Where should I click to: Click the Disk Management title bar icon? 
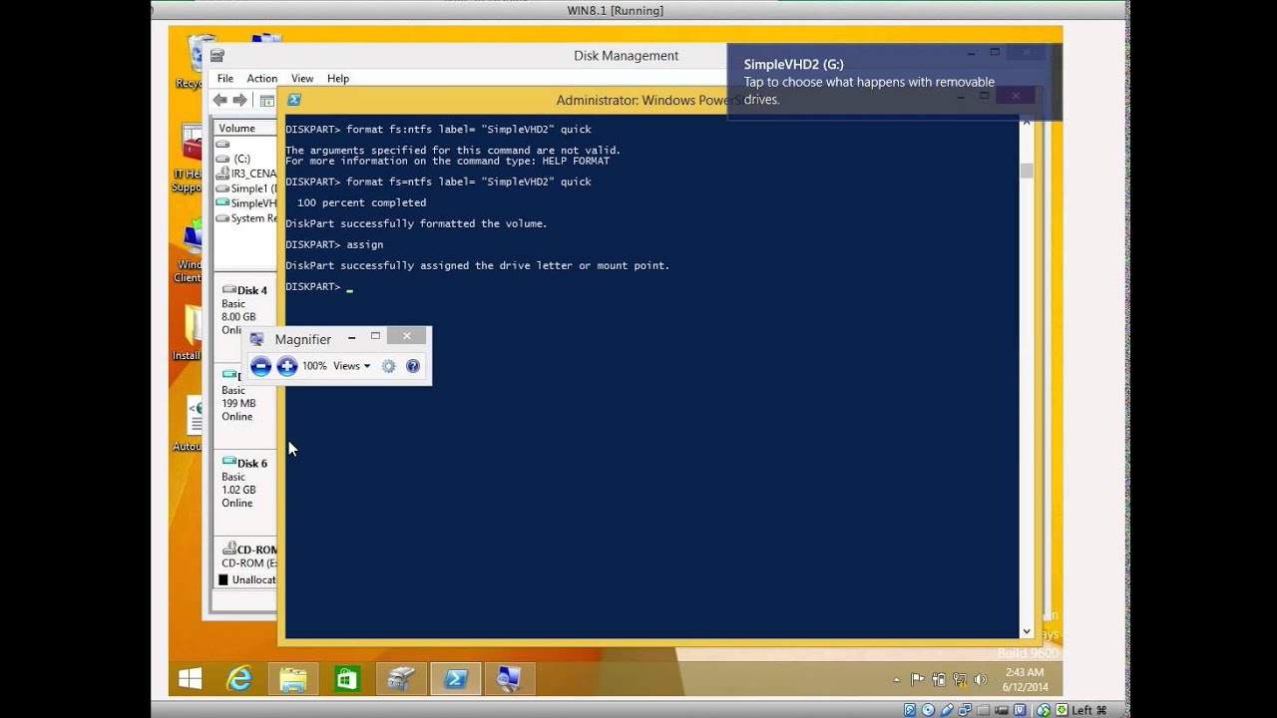tap(217, 56)
